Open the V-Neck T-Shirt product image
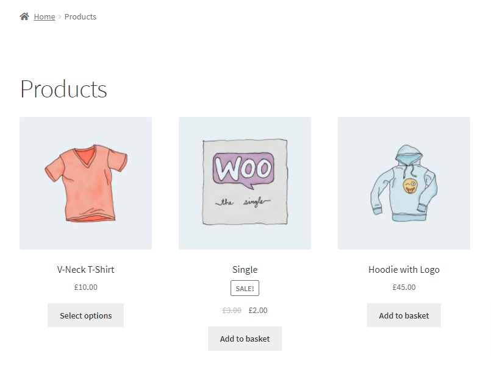Image resolution: width=491 pixels, height=366 pixels. [x=85, y=183]
